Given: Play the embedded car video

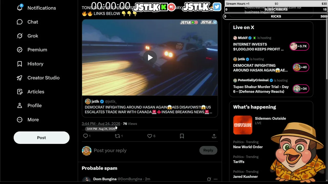Looking at the screenshot, I should [x=150, y=57].
